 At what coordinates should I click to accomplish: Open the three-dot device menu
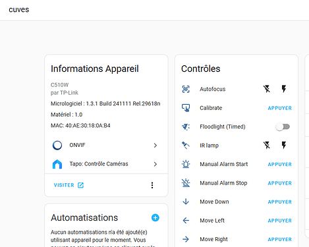click(152, 185)
